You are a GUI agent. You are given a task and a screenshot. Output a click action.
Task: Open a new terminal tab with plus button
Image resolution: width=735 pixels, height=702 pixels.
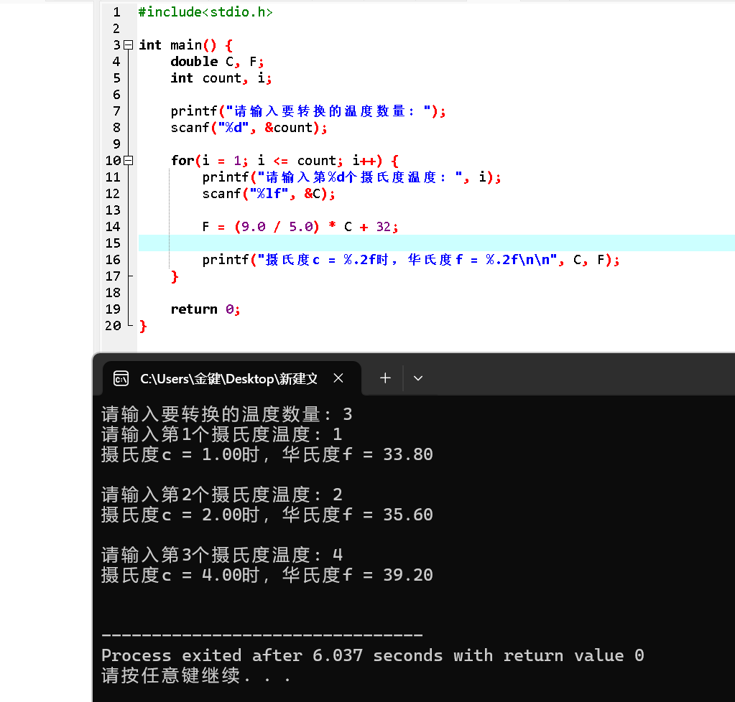[x=385, y=378]
